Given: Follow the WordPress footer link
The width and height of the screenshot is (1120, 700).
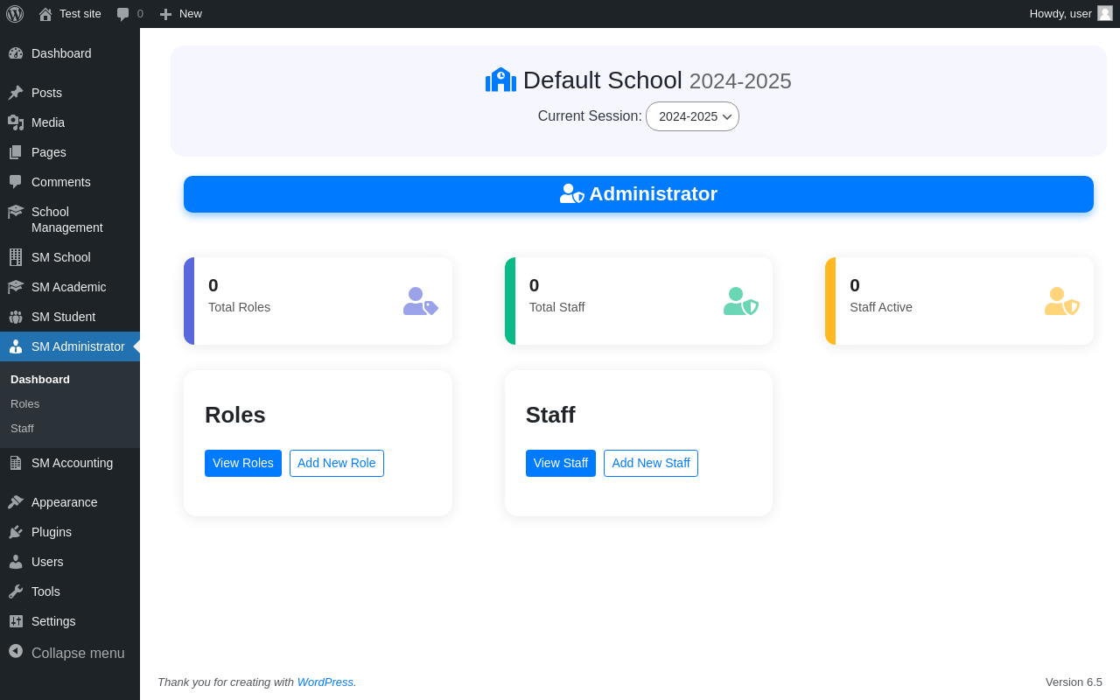Looking at the screenshot, I should (325, 682).
